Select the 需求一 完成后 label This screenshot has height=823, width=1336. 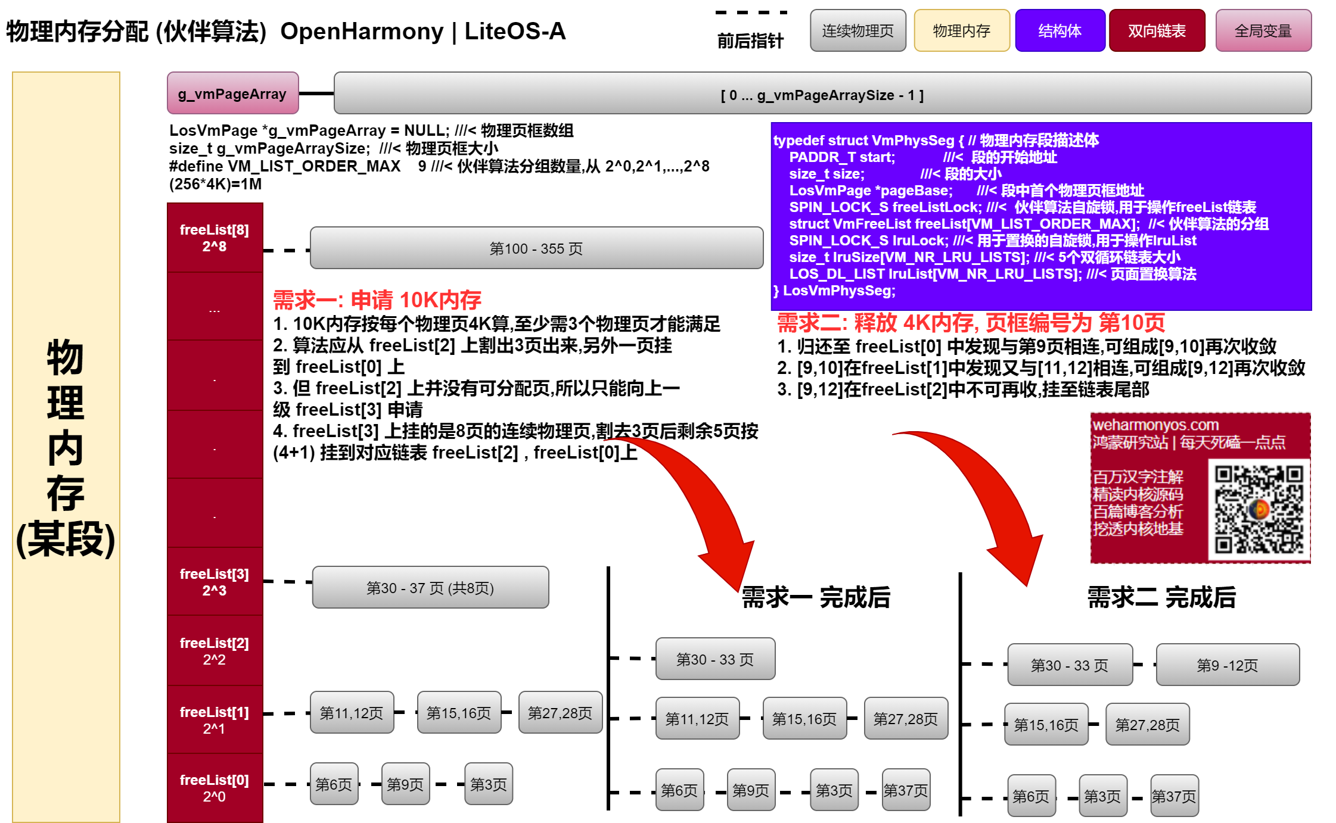[x=816, y=597]
